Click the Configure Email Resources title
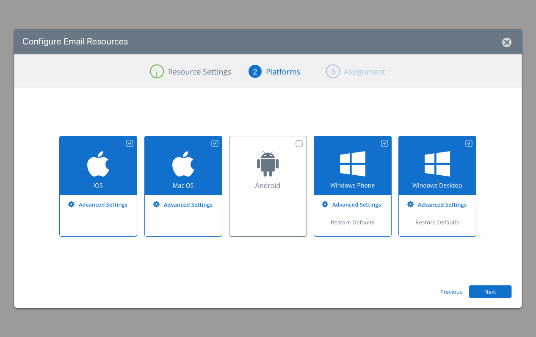This screenshot has height=337, width=536. point(75,41)
